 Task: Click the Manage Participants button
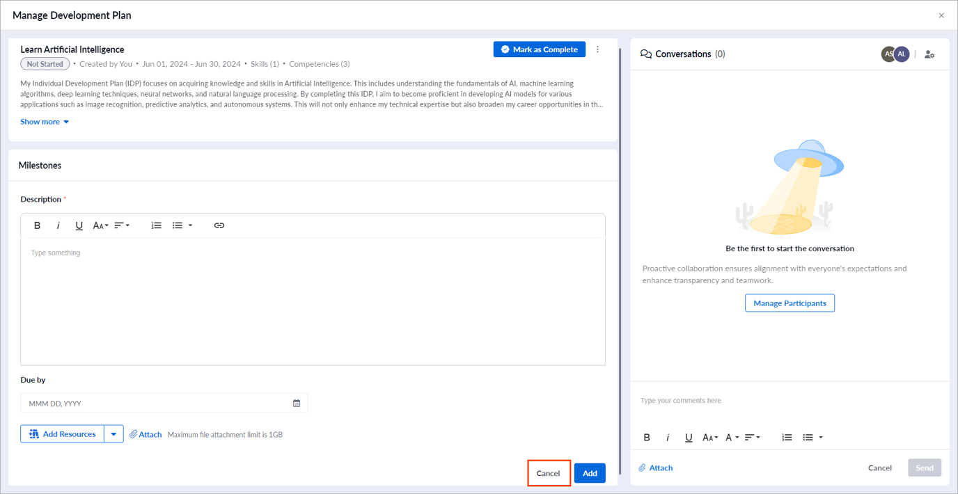tap(790, 303)
